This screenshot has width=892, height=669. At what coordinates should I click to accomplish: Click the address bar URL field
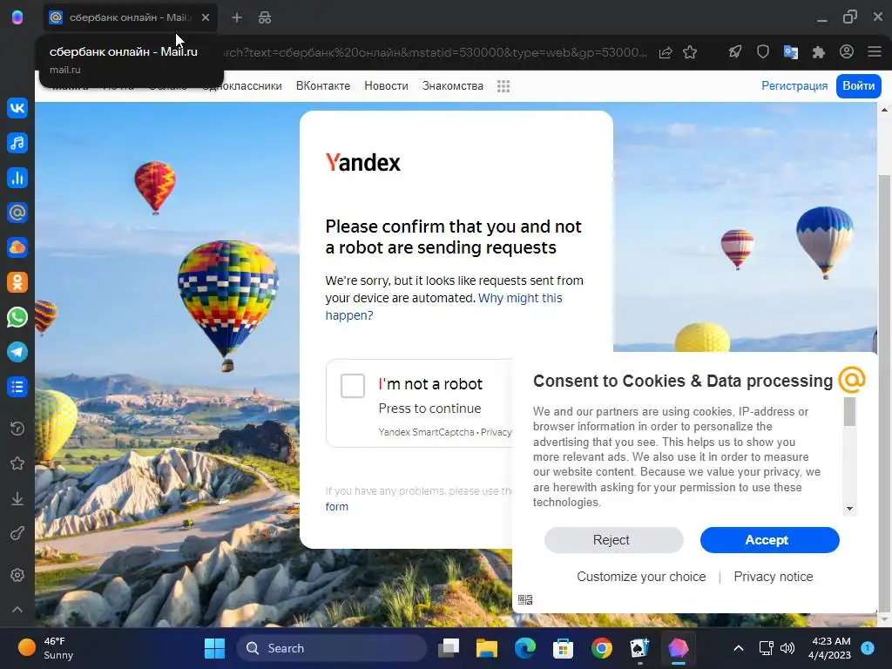[x=436, y=52]
